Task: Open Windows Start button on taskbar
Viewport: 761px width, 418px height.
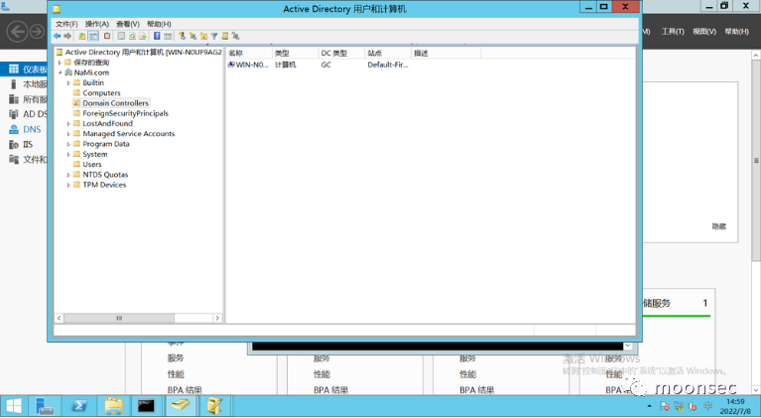Action: tap(14, 406)
